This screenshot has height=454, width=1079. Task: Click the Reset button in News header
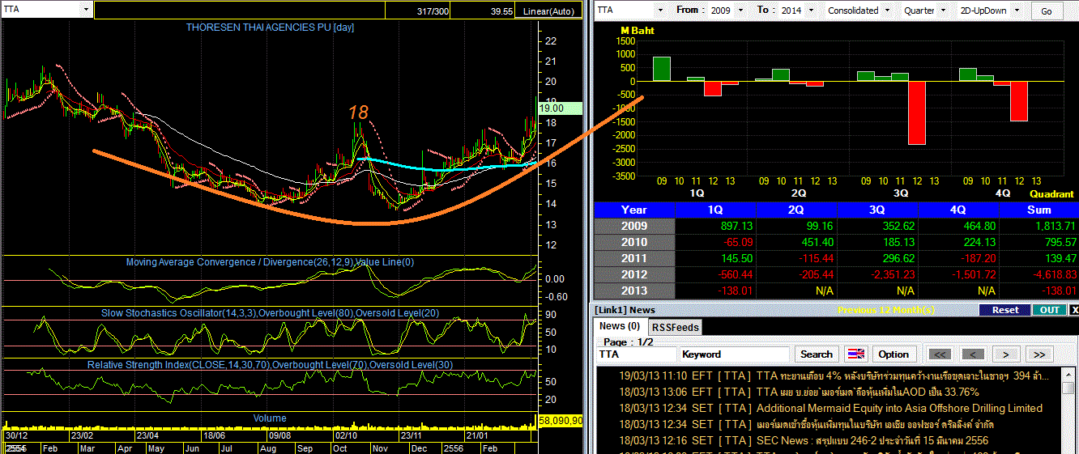1004,310
